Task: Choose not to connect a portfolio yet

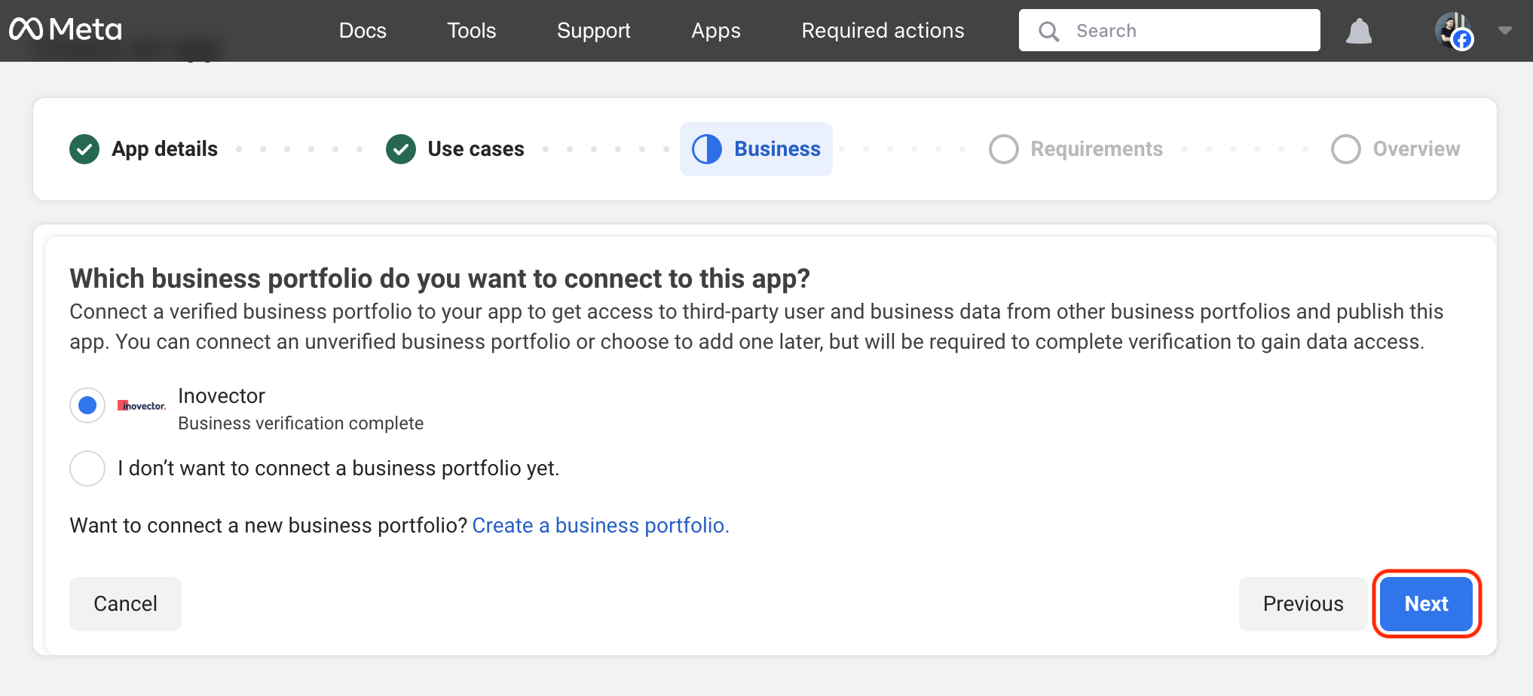Action: [87, 469]
